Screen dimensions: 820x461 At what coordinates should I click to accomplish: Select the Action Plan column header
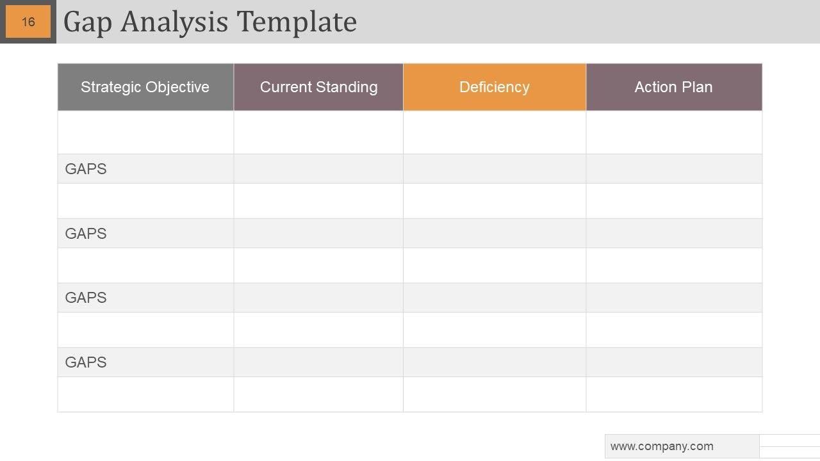pyautogui.click(x=673, y=87)
